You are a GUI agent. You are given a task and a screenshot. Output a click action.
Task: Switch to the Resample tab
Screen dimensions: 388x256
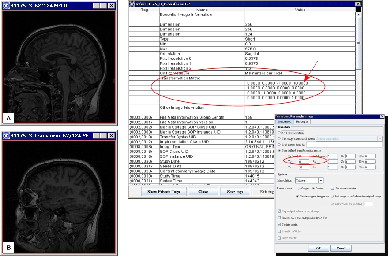pos(302,122)
